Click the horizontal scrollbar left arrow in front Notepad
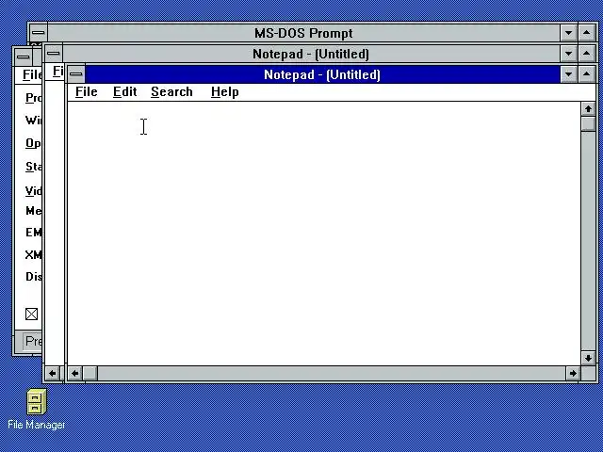Screen dimensions: 603x452 (x=75, y=373)
